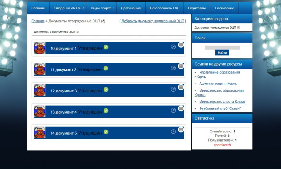Click green checkmark beside документ 1
Viewport: 281px width, 169px height.
point(106,47)
